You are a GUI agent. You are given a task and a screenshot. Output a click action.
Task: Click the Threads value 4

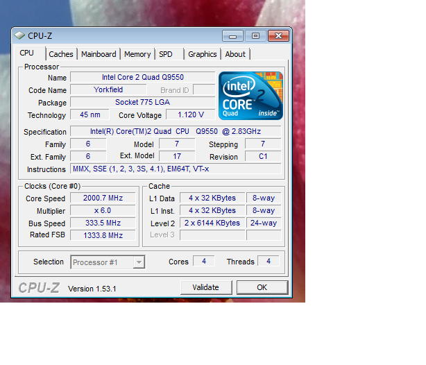(269, 261)
